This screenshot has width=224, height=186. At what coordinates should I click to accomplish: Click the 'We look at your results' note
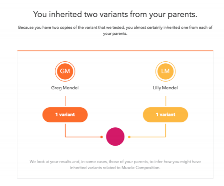point(115,164)
